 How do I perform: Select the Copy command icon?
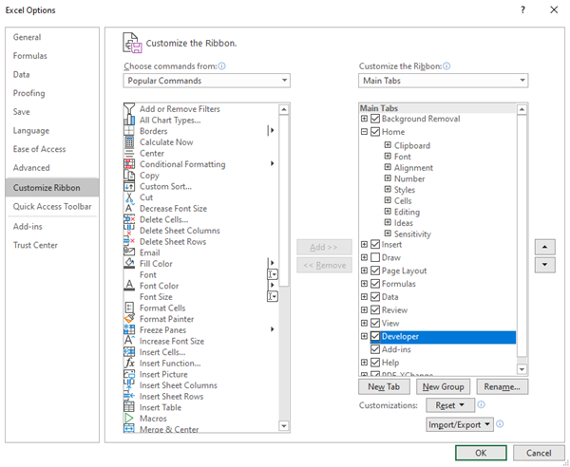(x=129, y=175)
